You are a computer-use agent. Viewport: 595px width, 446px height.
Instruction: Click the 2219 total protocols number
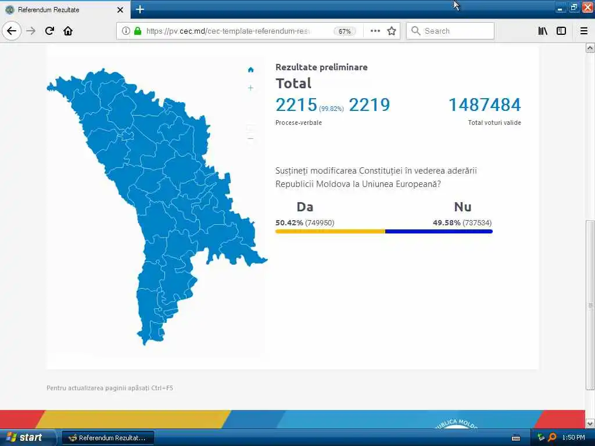tap(369, 105)
